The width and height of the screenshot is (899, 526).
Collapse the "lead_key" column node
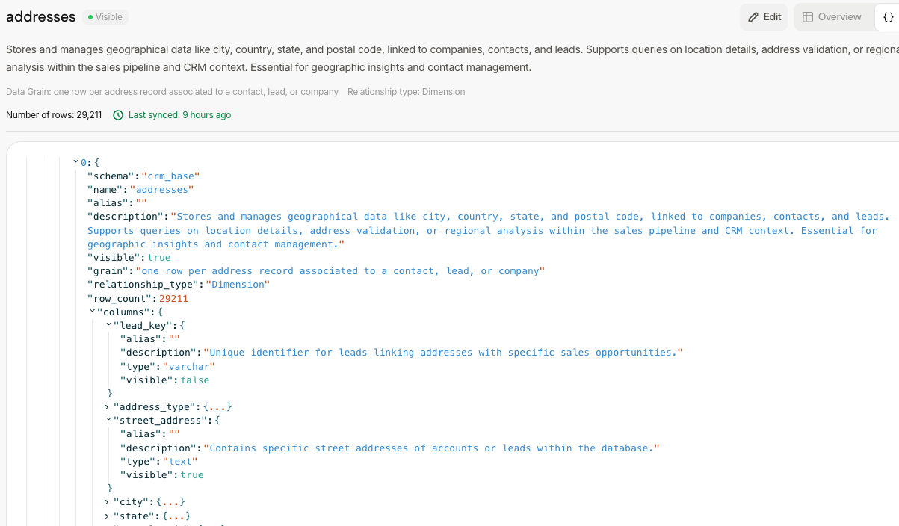pos(108,325)
